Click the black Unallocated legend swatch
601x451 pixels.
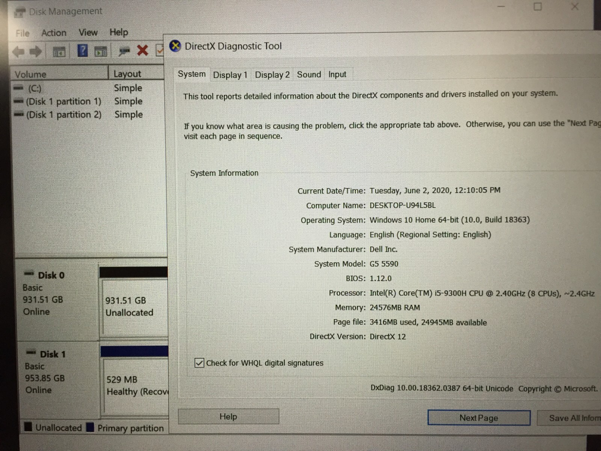(x=28, y=427)
